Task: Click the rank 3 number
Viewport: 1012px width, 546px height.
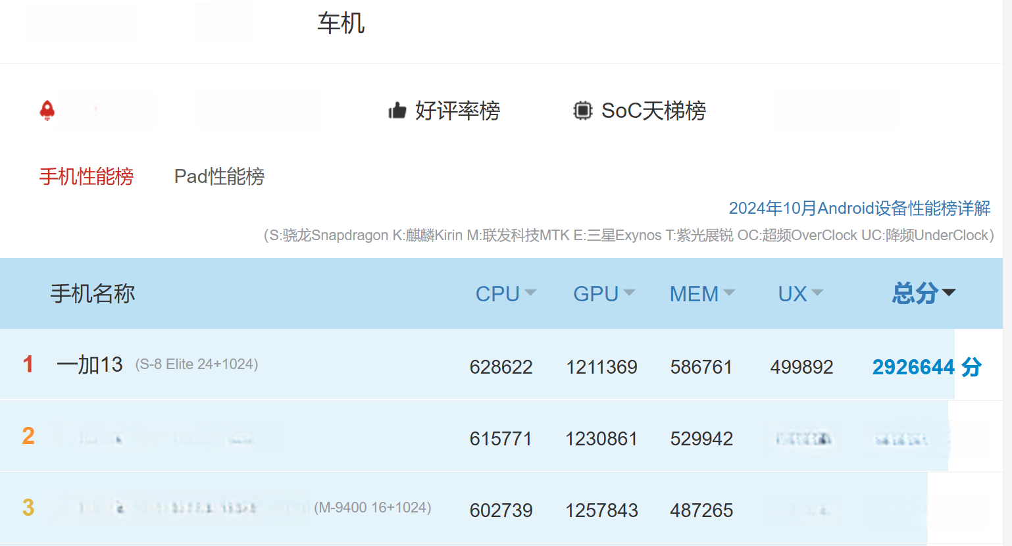Action: pos(28,508)
